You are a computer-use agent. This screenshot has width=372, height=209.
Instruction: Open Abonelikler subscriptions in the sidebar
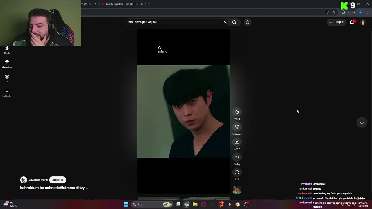coord(7,64)
